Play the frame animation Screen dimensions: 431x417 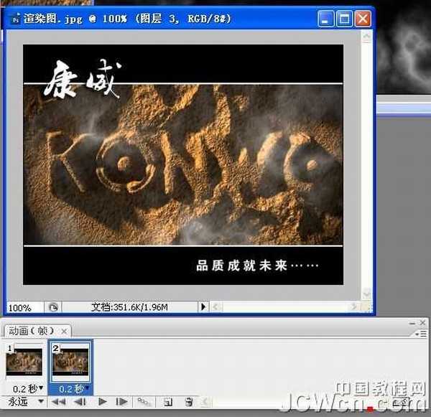(x=103, y=403)
